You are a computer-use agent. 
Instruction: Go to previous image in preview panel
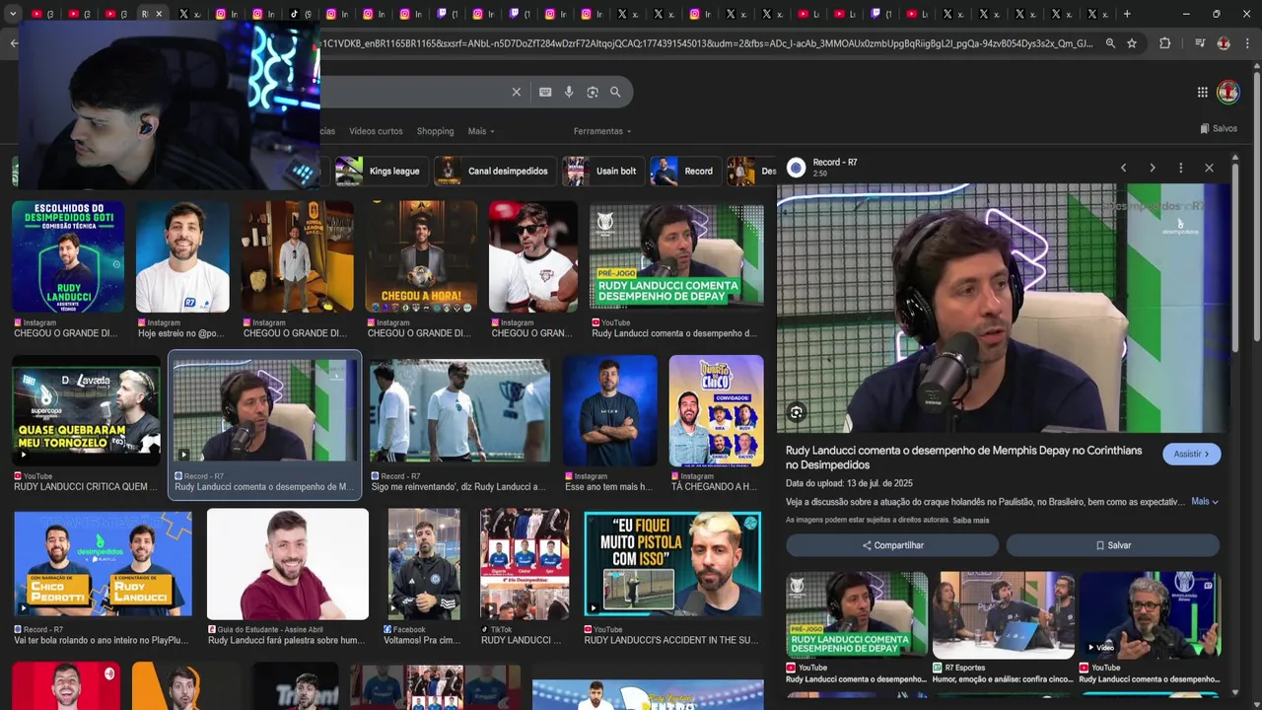[1123, 168]
